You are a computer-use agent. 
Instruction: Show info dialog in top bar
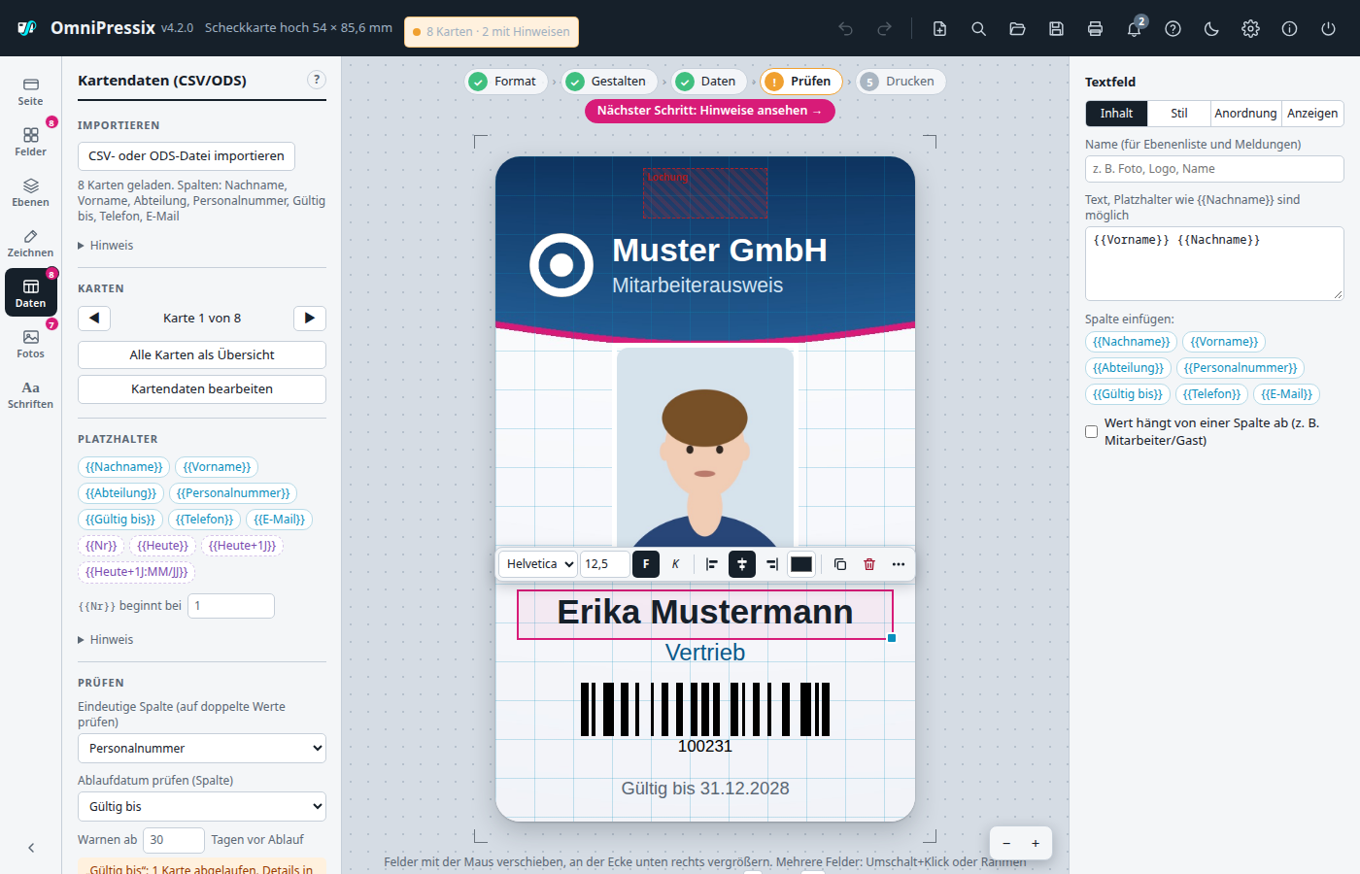click(x=1289, y=29)
